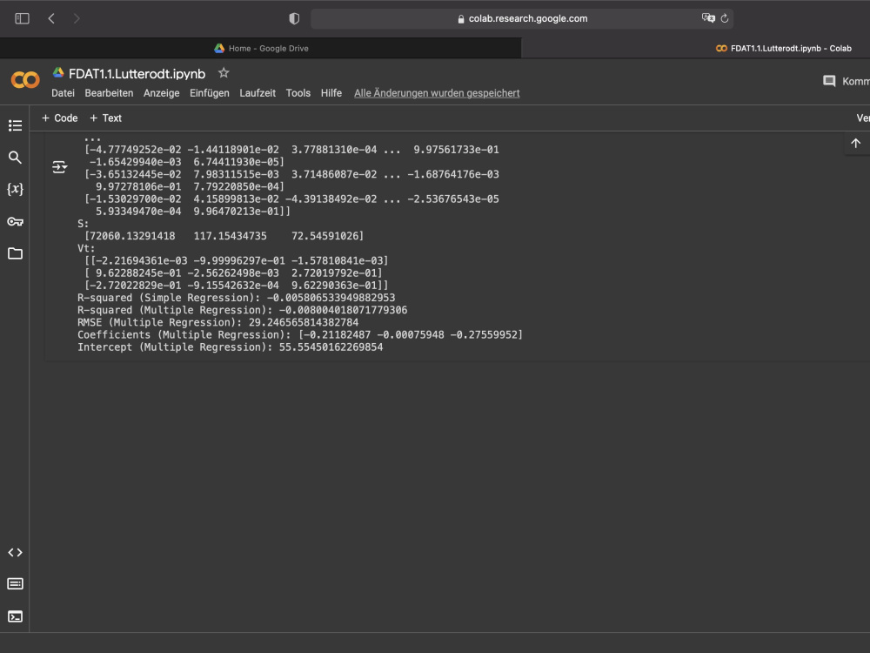Open the comments (Komm) icon
870x653 pixels.
tap(829, 82)
